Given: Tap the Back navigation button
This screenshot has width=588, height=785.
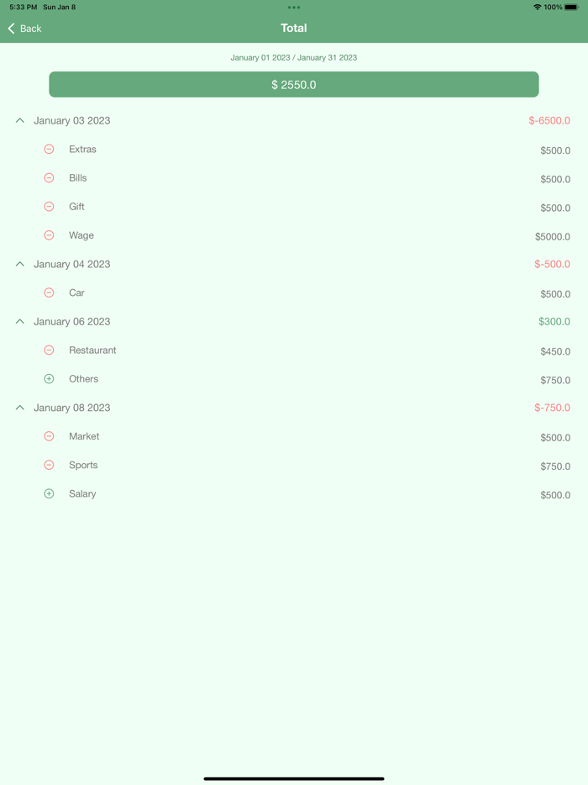Looking at the screenshot, I should [x=24, y=28].
